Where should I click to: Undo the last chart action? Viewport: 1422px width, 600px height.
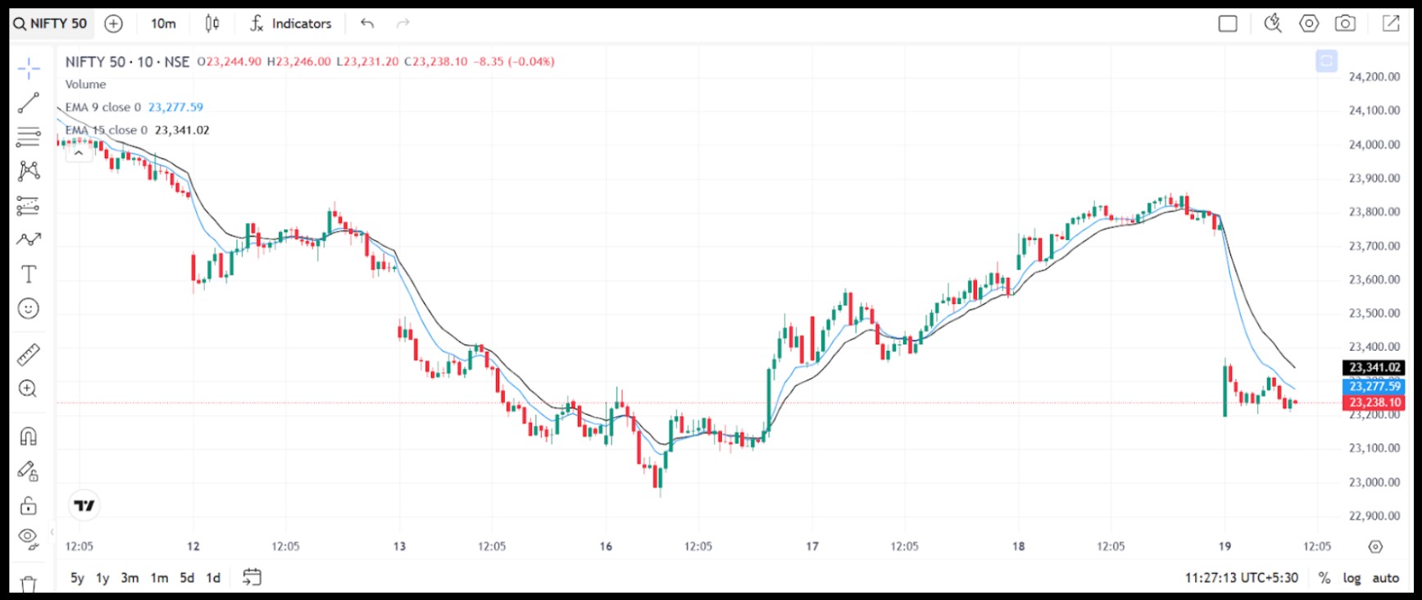click(x=367, y=24)
